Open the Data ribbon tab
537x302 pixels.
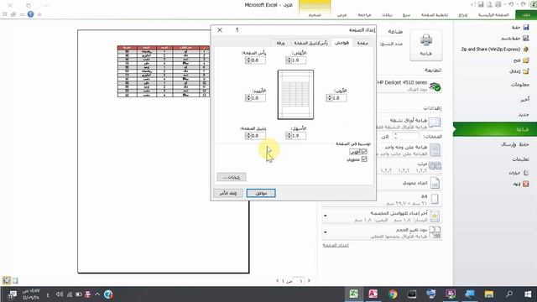pos(387,15)
